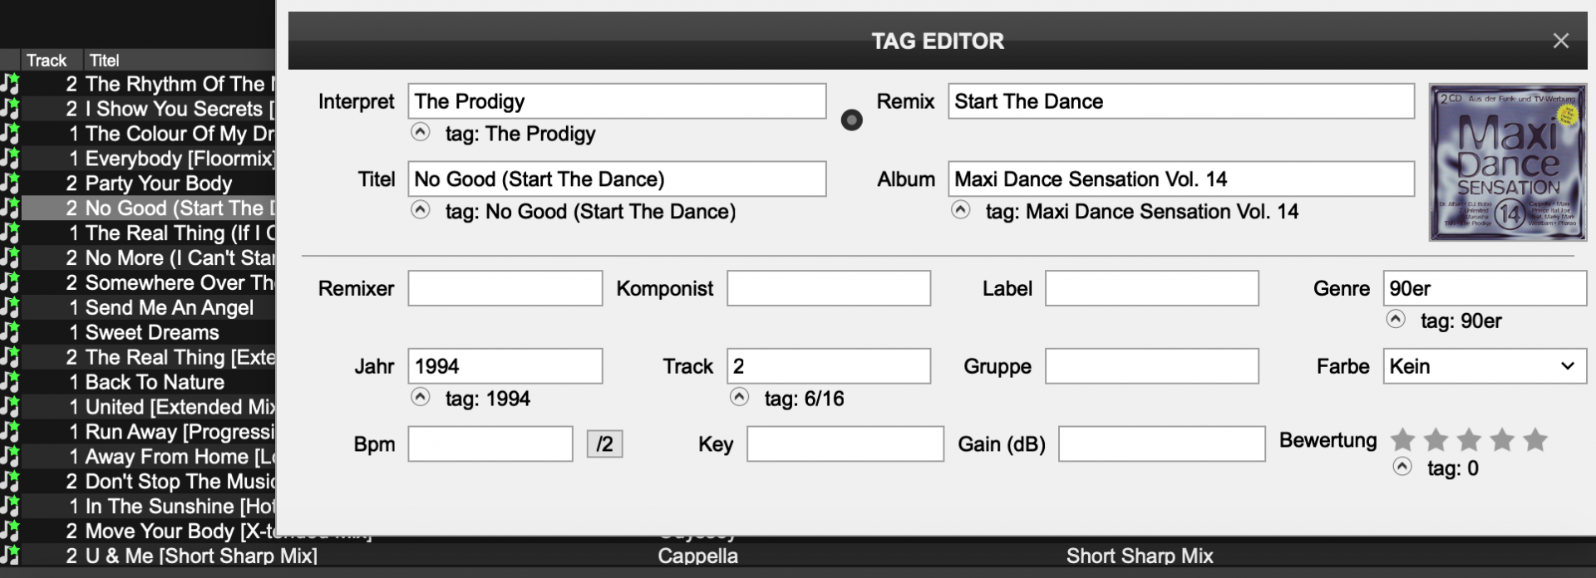
Task: Click inside the empty Bpm input field
Action: pyautogui.click(x=490, y=443)
